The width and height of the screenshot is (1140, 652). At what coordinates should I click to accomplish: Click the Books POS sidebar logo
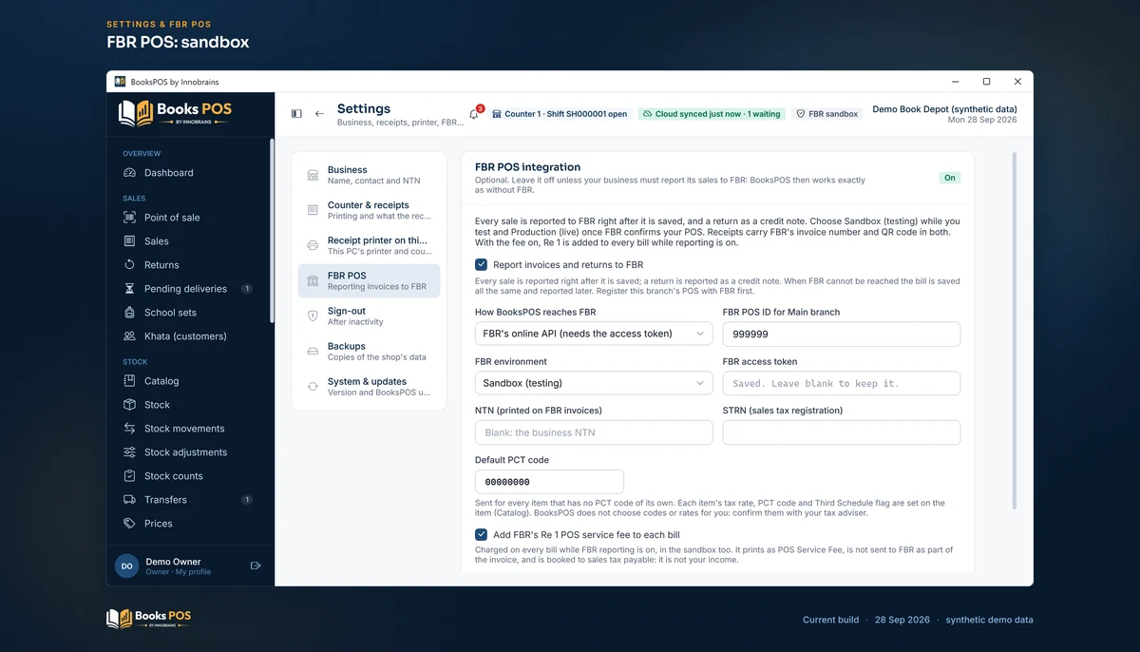175,114
